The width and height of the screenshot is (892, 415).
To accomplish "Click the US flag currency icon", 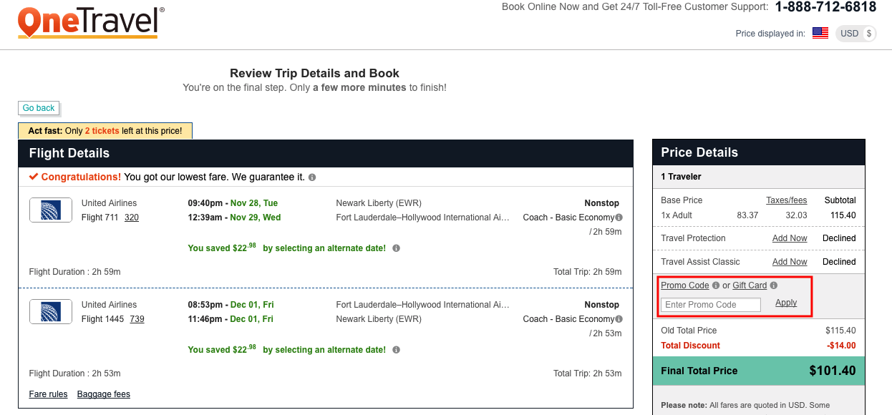I will (x=820, y=33).
